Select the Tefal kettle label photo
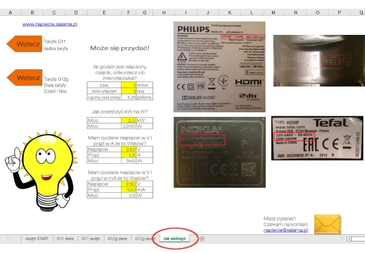This screenshot has width=365, height=253. [x=317, y=138]
